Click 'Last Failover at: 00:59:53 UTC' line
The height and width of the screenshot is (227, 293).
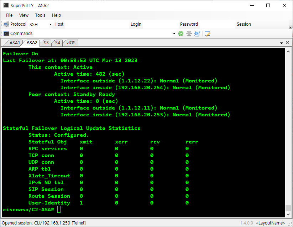[x=70, y=60]
